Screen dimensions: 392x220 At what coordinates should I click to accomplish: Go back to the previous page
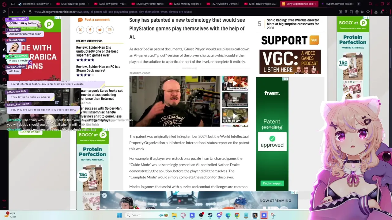tap(12, 12)
